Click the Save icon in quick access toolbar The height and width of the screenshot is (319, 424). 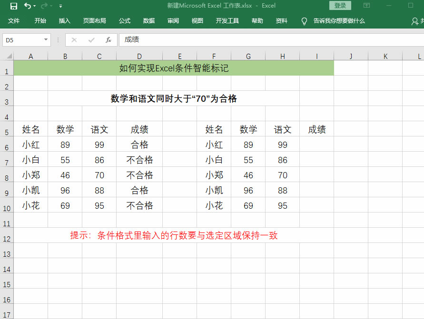point(13,6)
